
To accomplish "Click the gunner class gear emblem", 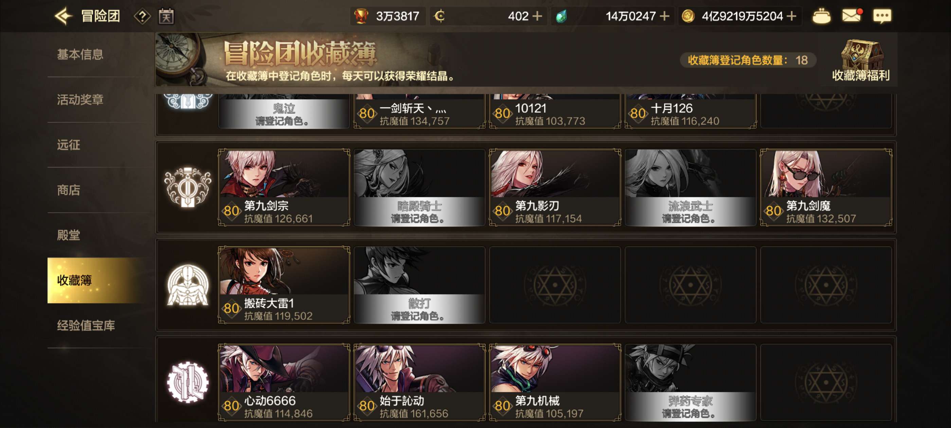I will [x=187, y=382].
